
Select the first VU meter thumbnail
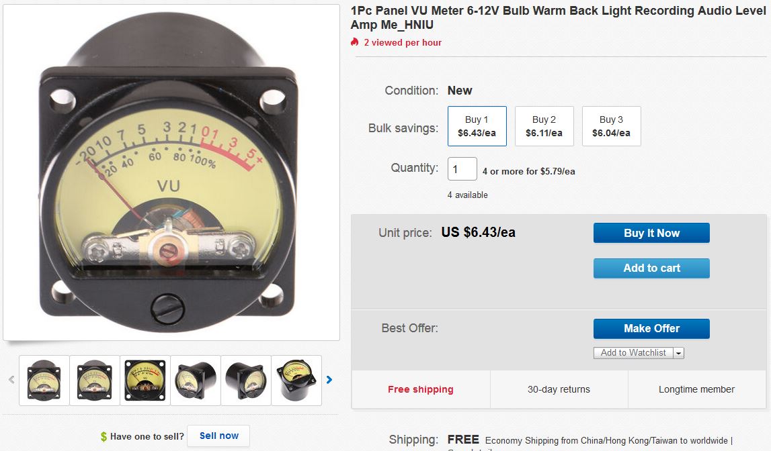point(44,381)
